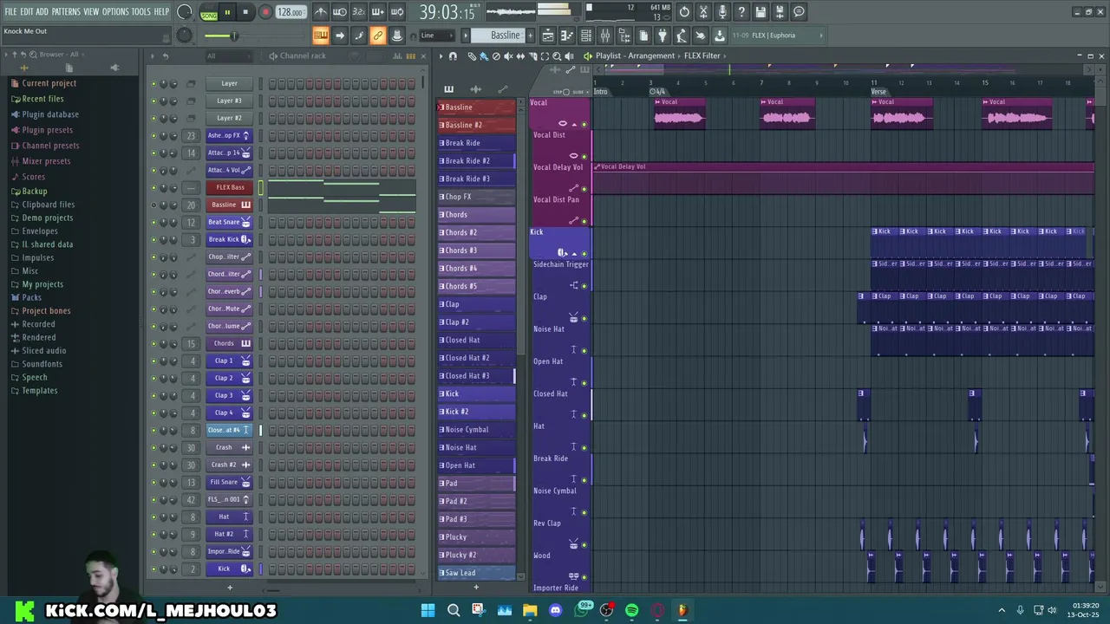Open the FILE menu
This screenshot has width=1110, height=624.
(x=10, y=12)
